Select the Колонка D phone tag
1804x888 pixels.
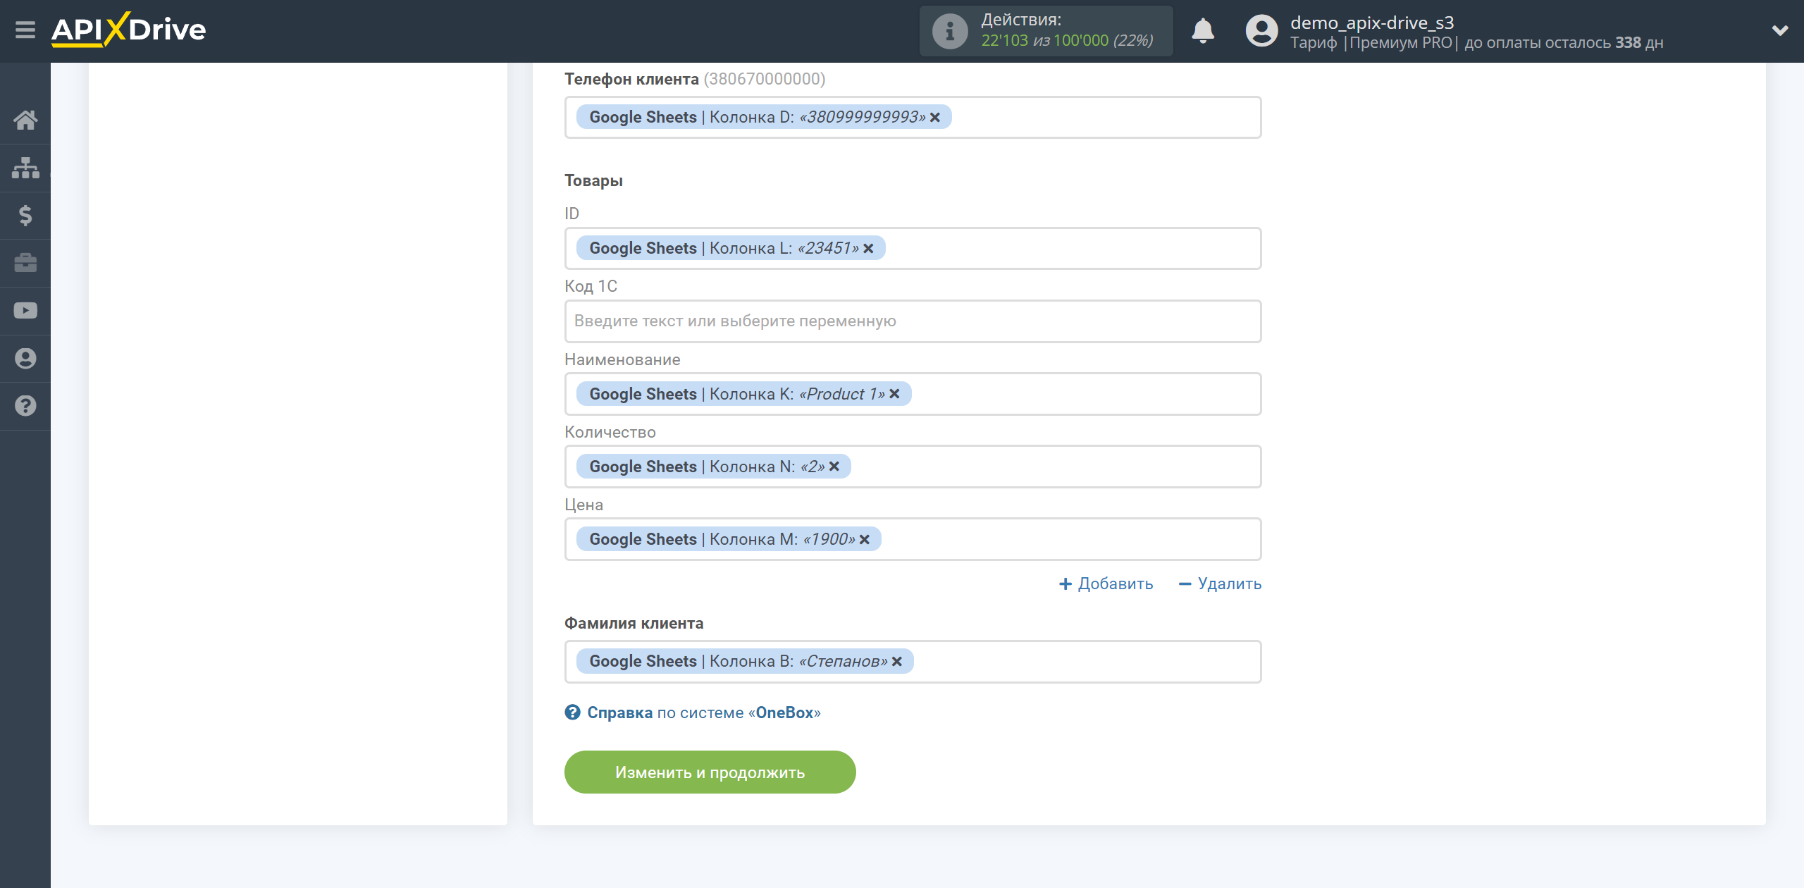[764, 117]
